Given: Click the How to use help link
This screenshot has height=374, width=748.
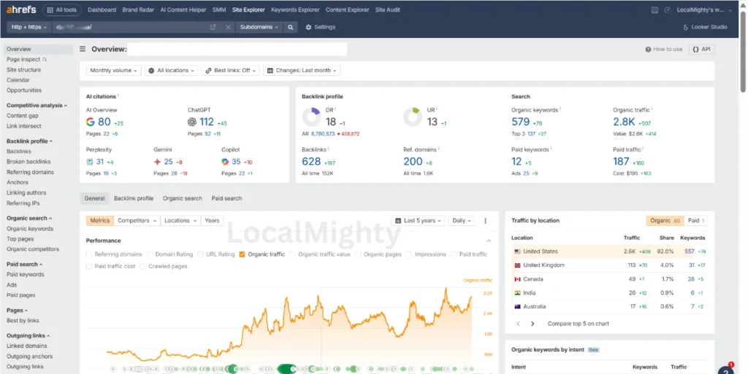Looking at the screenshot, I should 663,49.
